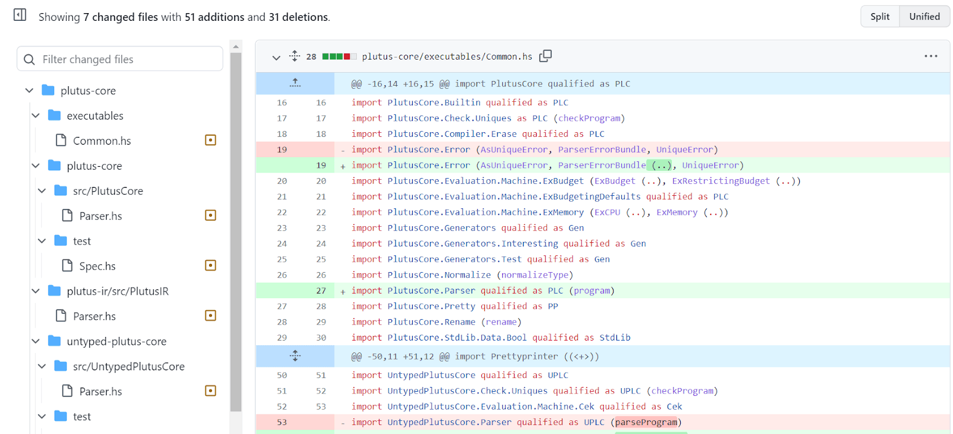Open Common.hs in the file tree
This screenshot has height=434, width=953.
point(101,141)
